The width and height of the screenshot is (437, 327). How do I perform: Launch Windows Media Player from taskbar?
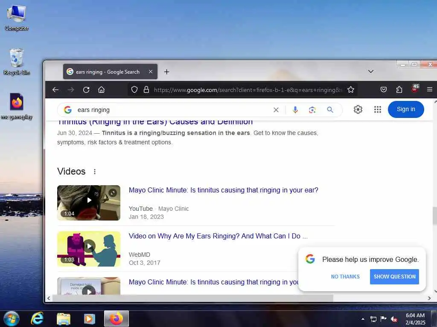coord(90,319)
